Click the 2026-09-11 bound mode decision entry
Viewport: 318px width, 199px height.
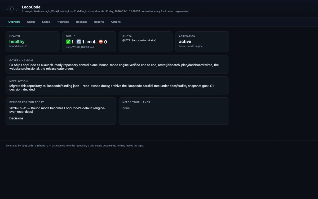[57, 110]
